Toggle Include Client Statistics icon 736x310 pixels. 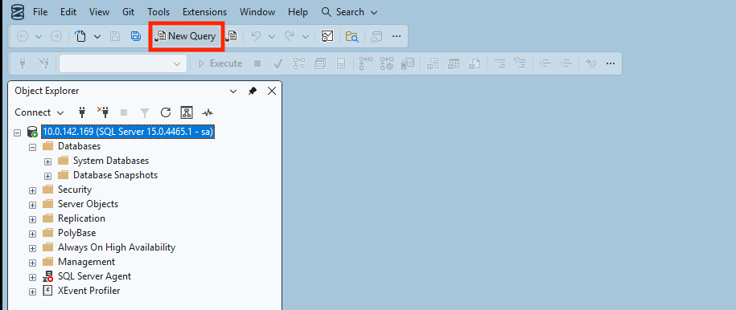pos(408,63)
